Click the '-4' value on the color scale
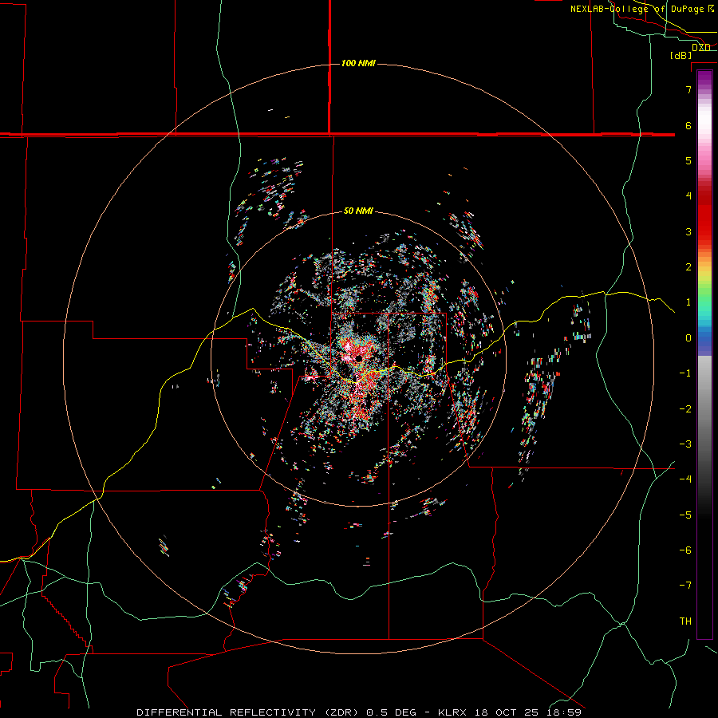The image size is (718, 718). pyautogui.click(x=685, y=479)
